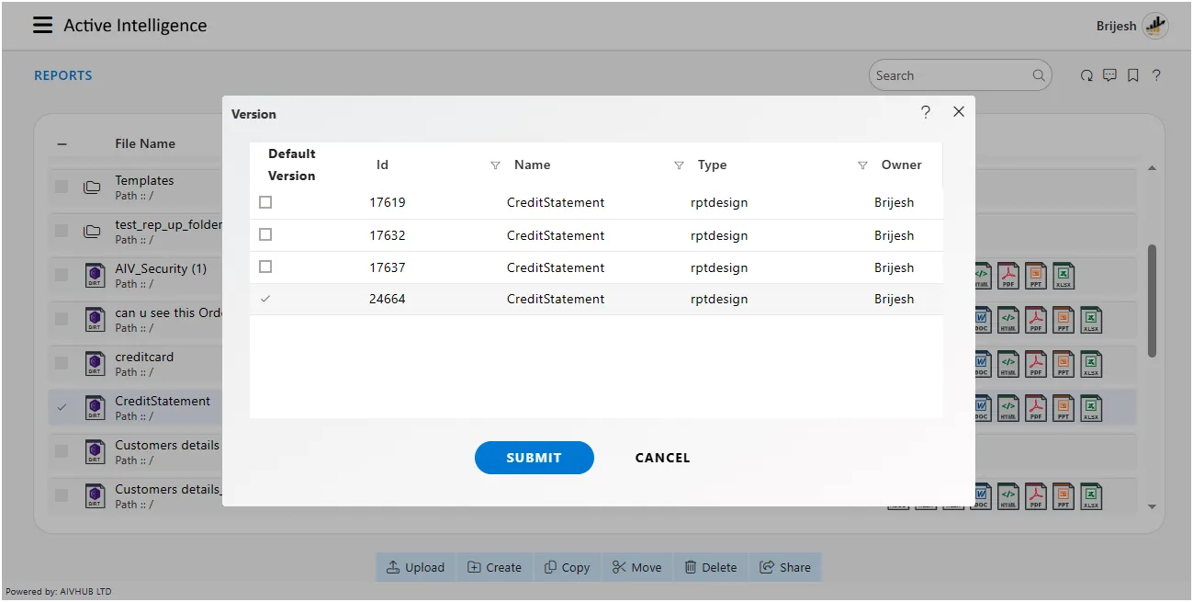Open the hamburger navigation menu

pos(42,26)
